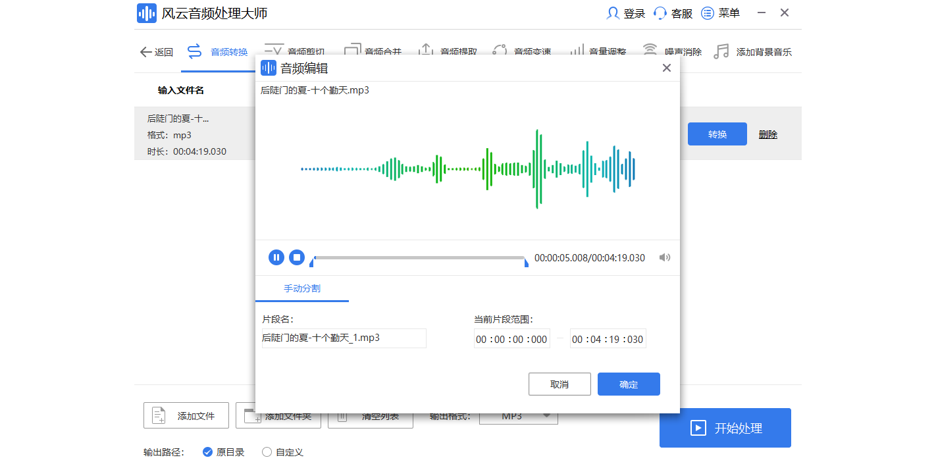Click the 后陡门的夏-十个勤天.mp3 title text
936x468 pixels.
click(315, 90)
